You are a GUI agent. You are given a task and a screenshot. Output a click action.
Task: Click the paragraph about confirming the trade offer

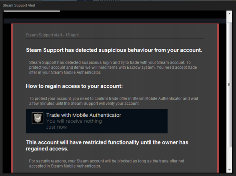[114, 101]
